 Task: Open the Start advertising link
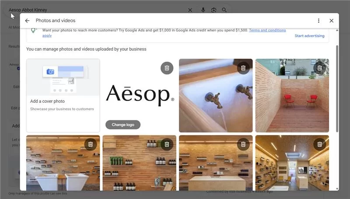(x=309, y=36)
